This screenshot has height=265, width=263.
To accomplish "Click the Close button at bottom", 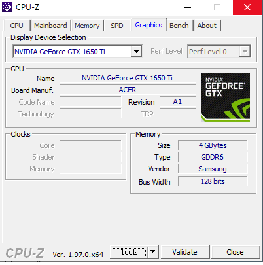I will pyautogui.click(x=235, y=252).
